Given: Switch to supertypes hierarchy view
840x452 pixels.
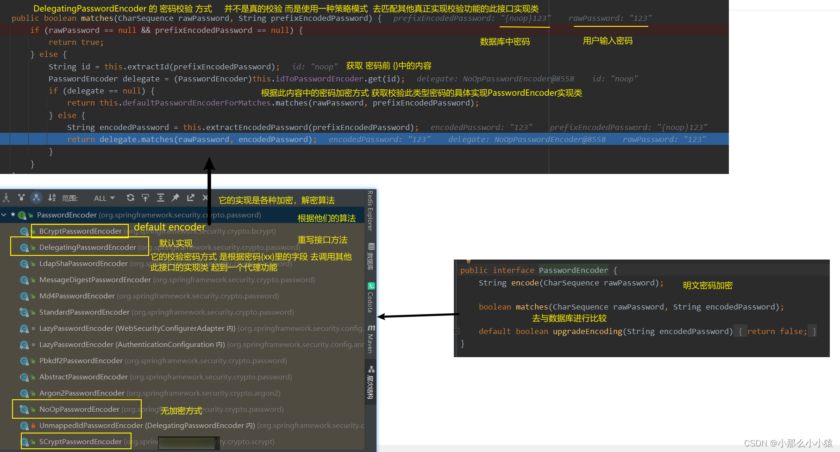Looking at the screenshot, I should tap(21, 198).
